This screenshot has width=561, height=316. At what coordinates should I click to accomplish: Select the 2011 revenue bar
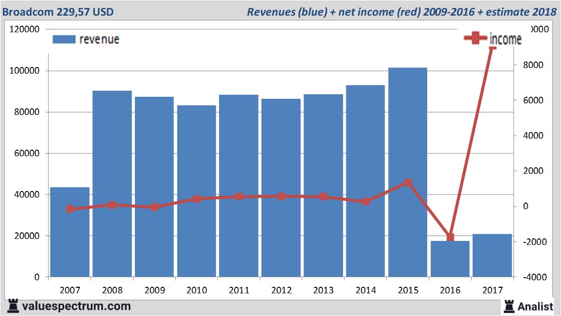tap(239, 185)
